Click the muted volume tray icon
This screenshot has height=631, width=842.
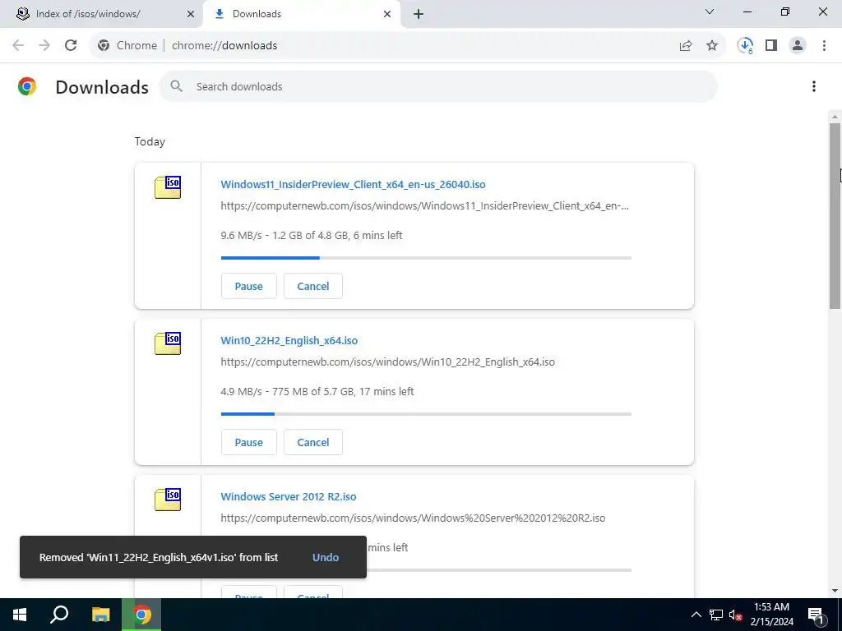(735, 615)
